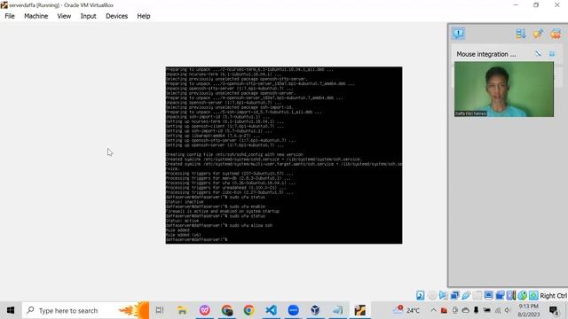Open the volume speaker tray icon
Viewport: 568px width, 319px height.
click(x=508, y=310)
